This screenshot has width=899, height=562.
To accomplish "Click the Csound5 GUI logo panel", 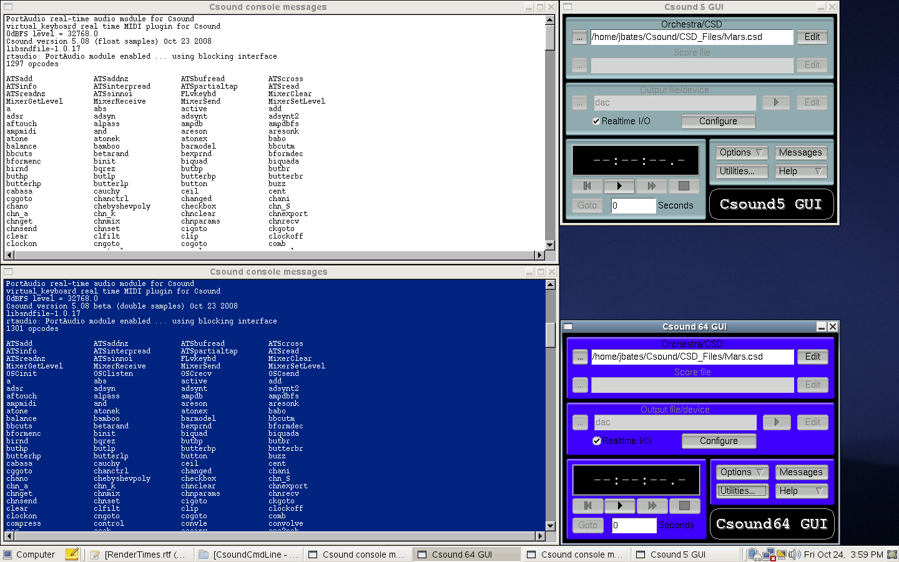I will pos(771,204).
